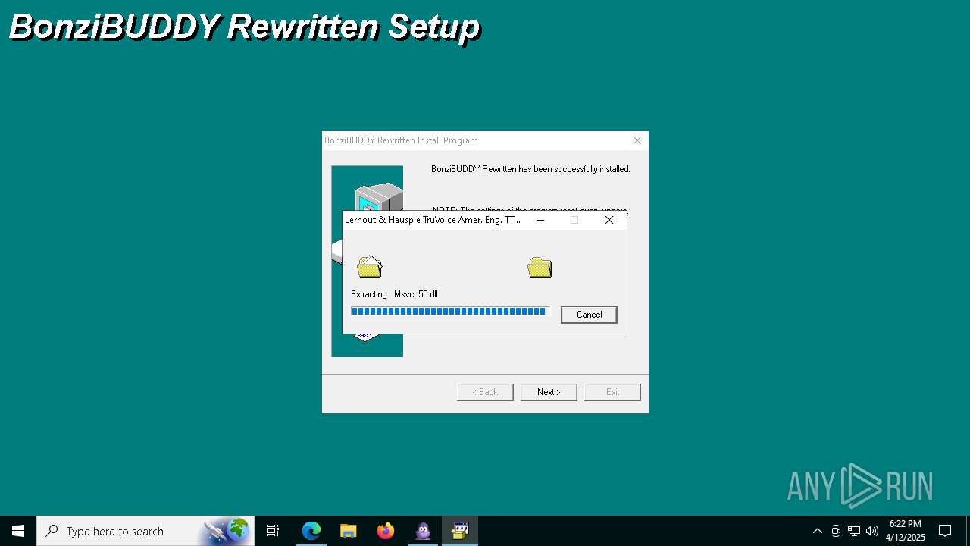Click the destination folder icon
The image size is (970, 546).
pos(540,267)
